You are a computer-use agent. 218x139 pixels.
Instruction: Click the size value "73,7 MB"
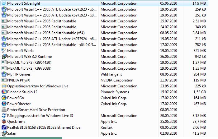199,122
